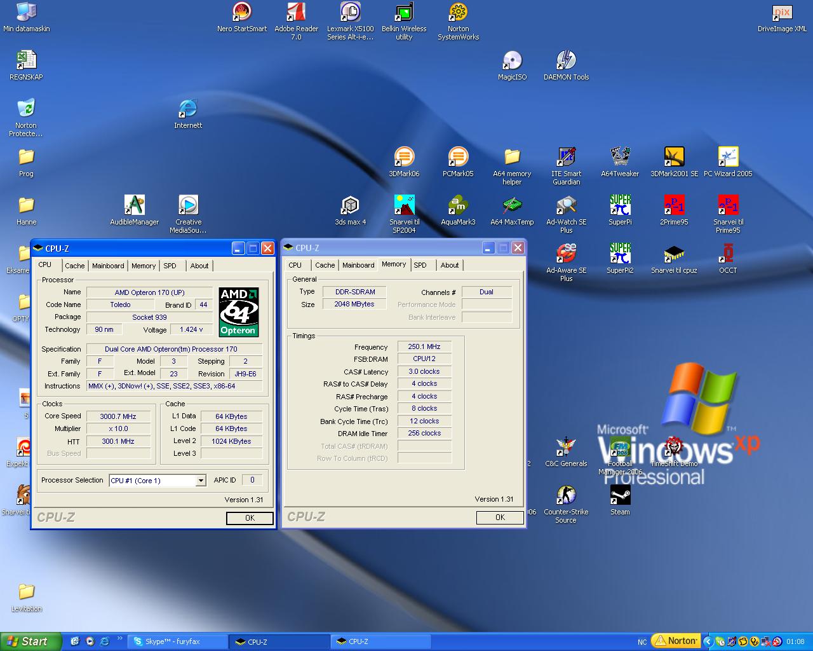Open Cache tab in right CPU-Z window
The width and height of the screenshot is (813, 651).
tap(325, 265)
